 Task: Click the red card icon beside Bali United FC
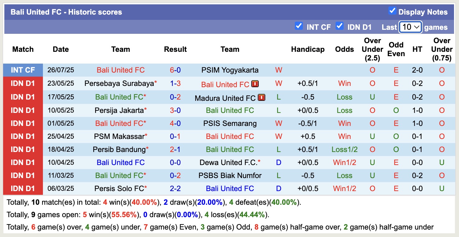coord(255,84)
